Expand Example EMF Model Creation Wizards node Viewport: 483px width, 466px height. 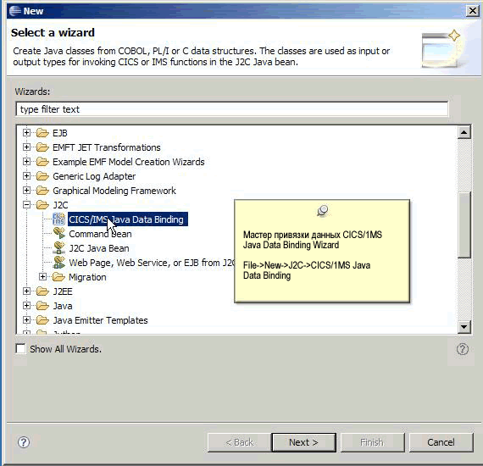27,162
